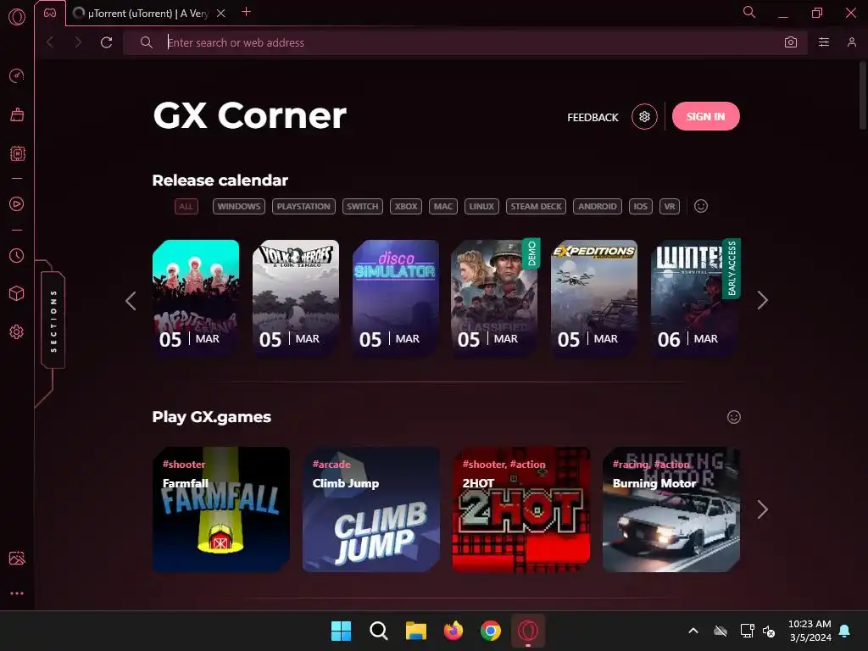Open the Expeditions release card
Viewport: 868px width, 651px height.
pos(594,298)
